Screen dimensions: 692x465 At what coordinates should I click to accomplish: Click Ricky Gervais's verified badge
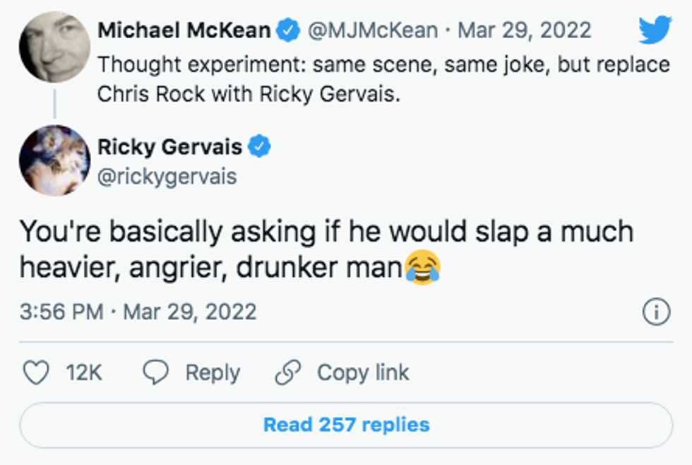pyautogui.click(x=260, y=147)
